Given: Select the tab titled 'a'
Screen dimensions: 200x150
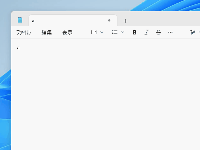Looking at the screenshot, I should coord(73,21).
